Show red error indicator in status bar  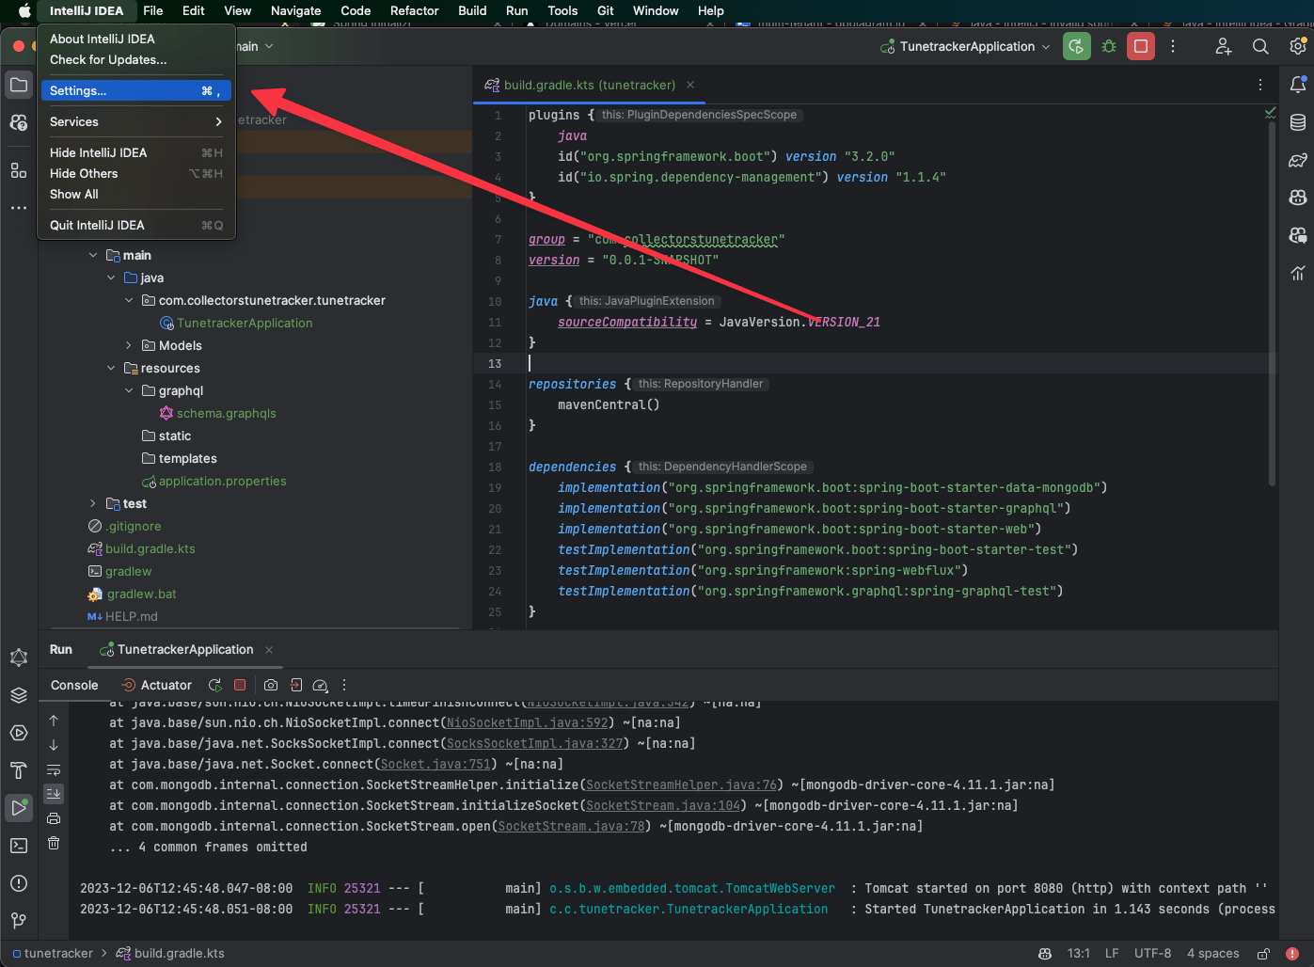pos(1292,953)
